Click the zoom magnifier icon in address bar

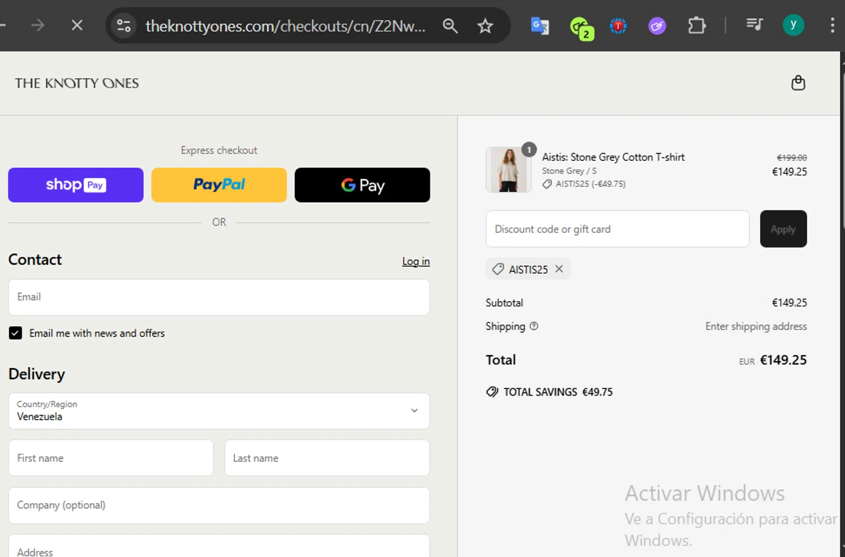[x=450, y=25]
